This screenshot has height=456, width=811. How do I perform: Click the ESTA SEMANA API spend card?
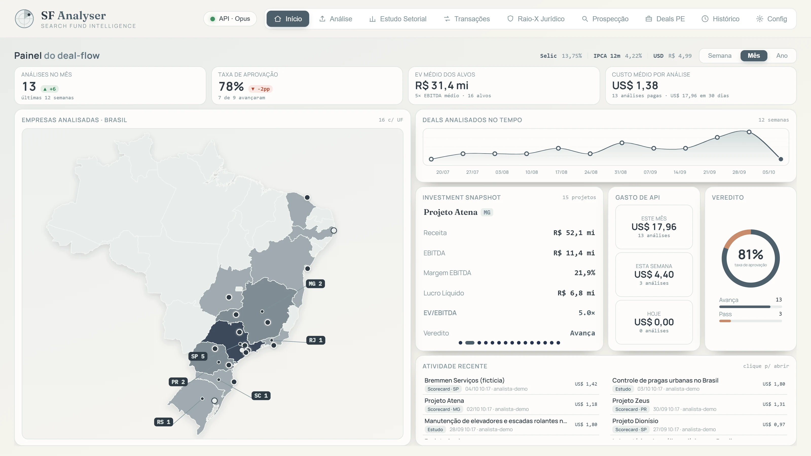tap(654, 274)
